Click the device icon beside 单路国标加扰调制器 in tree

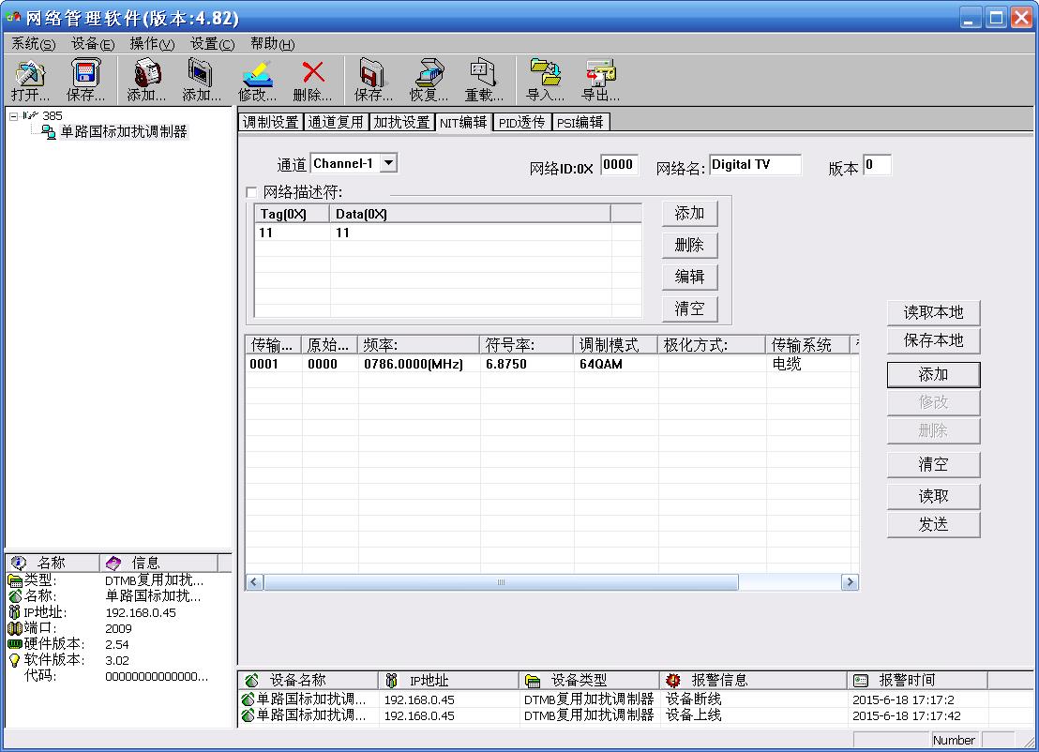[49, 132]
